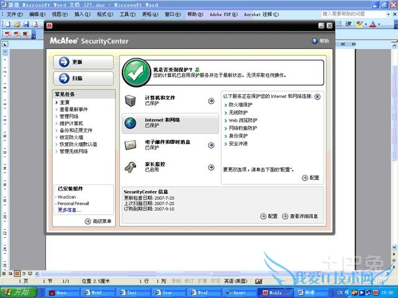Click Word print layout view button
Screen dimensions: 398x298
(17, 274)
